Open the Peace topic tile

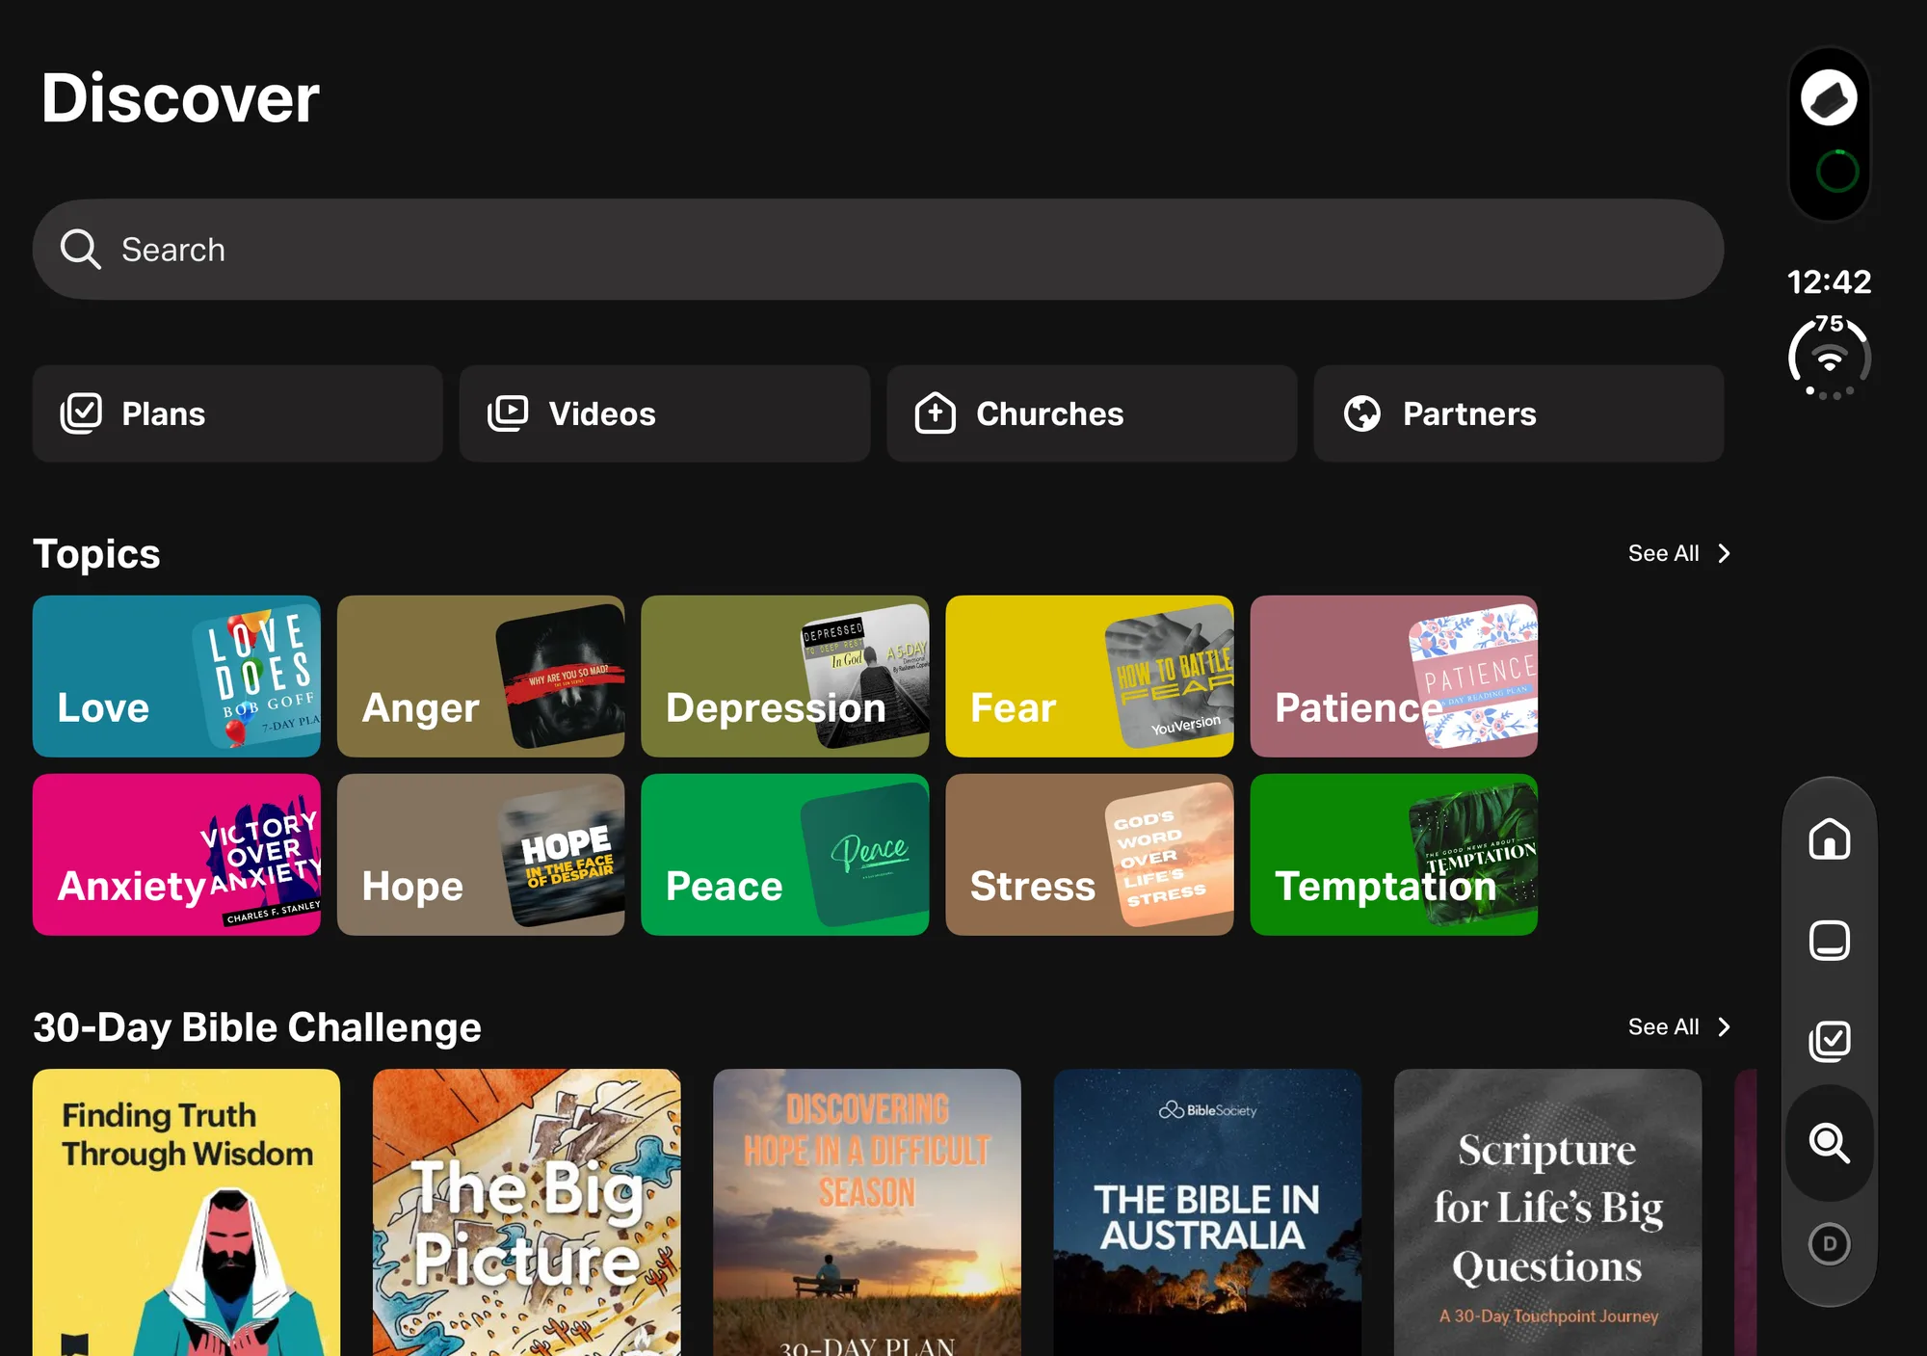point(785,855)
